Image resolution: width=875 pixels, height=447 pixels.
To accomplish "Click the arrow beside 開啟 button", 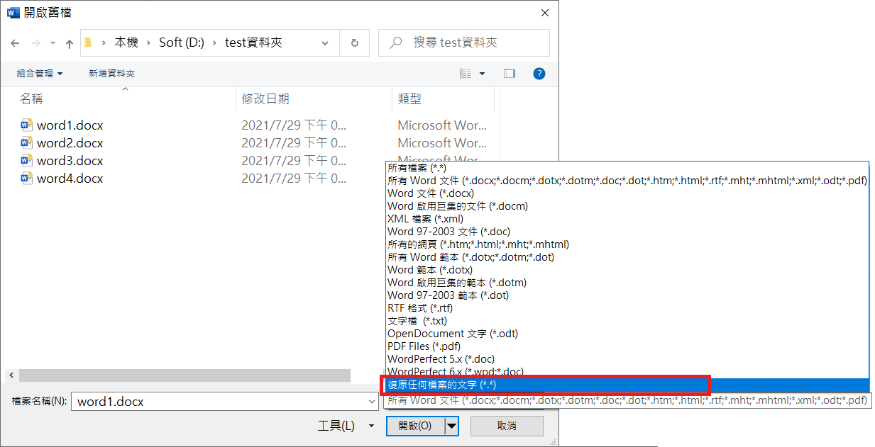I will click(x=452, y=426).
